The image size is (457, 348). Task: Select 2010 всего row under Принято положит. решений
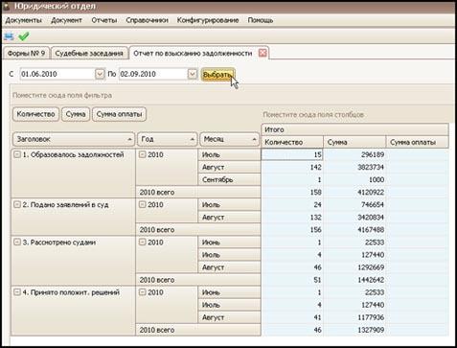198,330
